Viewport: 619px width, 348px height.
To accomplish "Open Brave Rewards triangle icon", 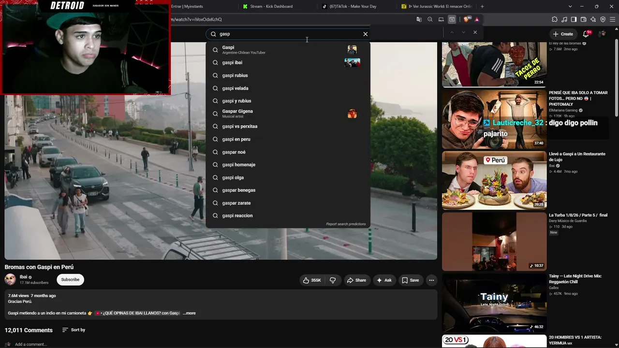I will (x=477, y=19).
